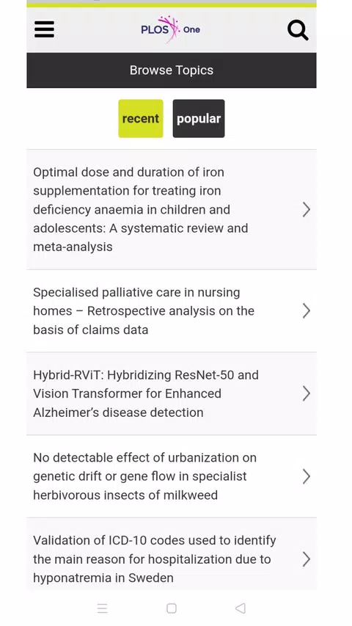
Task: Tap the Android back navigation triangle
Action: (x=240, y=608)
